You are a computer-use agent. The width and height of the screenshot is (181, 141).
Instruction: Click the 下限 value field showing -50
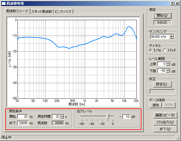(x=162, y=71)
